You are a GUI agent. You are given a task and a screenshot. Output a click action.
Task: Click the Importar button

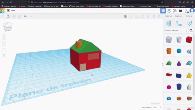click(168, 16)
